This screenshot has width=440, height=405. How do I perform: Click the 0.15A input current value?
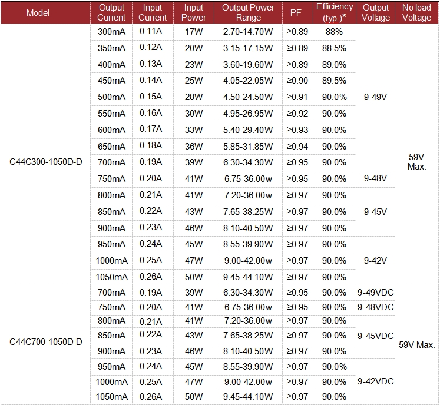click(x=151, y=97)
